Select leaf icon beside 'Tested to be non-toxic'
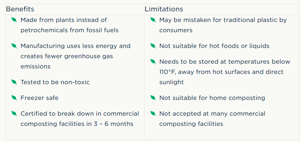The height and width of the screenshot is (142, 301). pyautogui.click(x=14, y=82)
